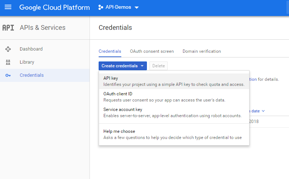Select the Credentials tab

[x=110, y=51]
